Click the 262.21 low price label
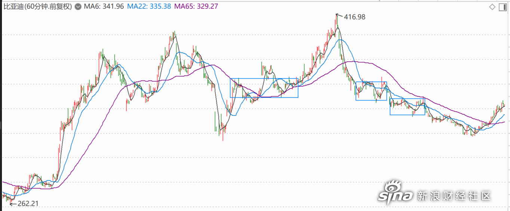Viewport: 510px width, 211px height. point(28,204)
